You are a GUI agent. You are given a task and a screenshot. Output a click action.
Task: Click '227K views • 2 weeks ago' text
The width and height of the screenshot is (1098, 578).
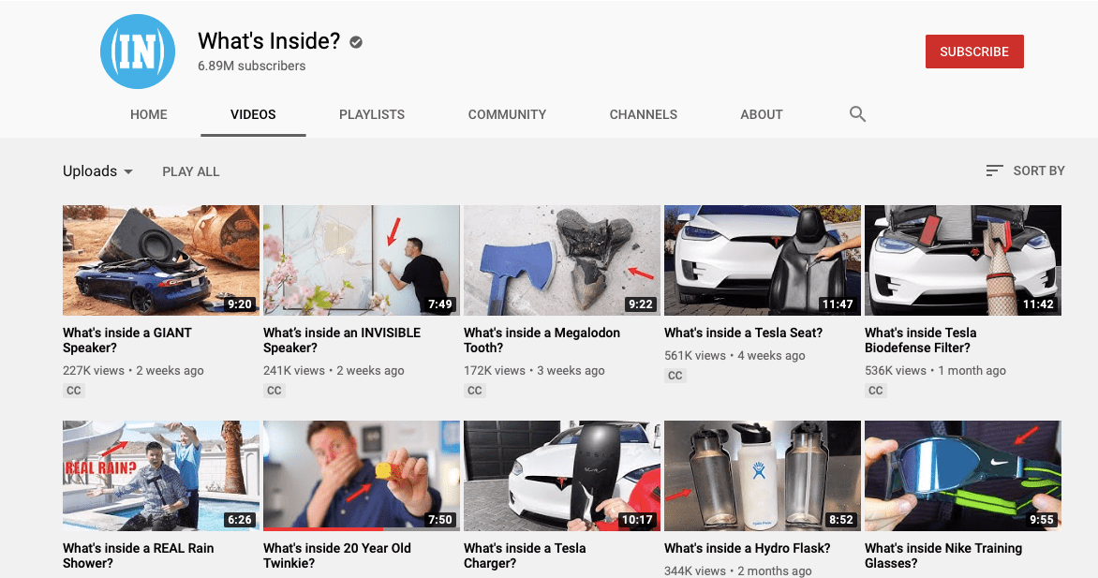pyautogui.click(x=133, y=371)
